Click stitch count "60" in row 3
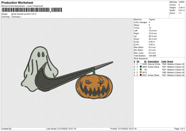The width and height of the screenshot is (186, 131). [x=146, y=70]
